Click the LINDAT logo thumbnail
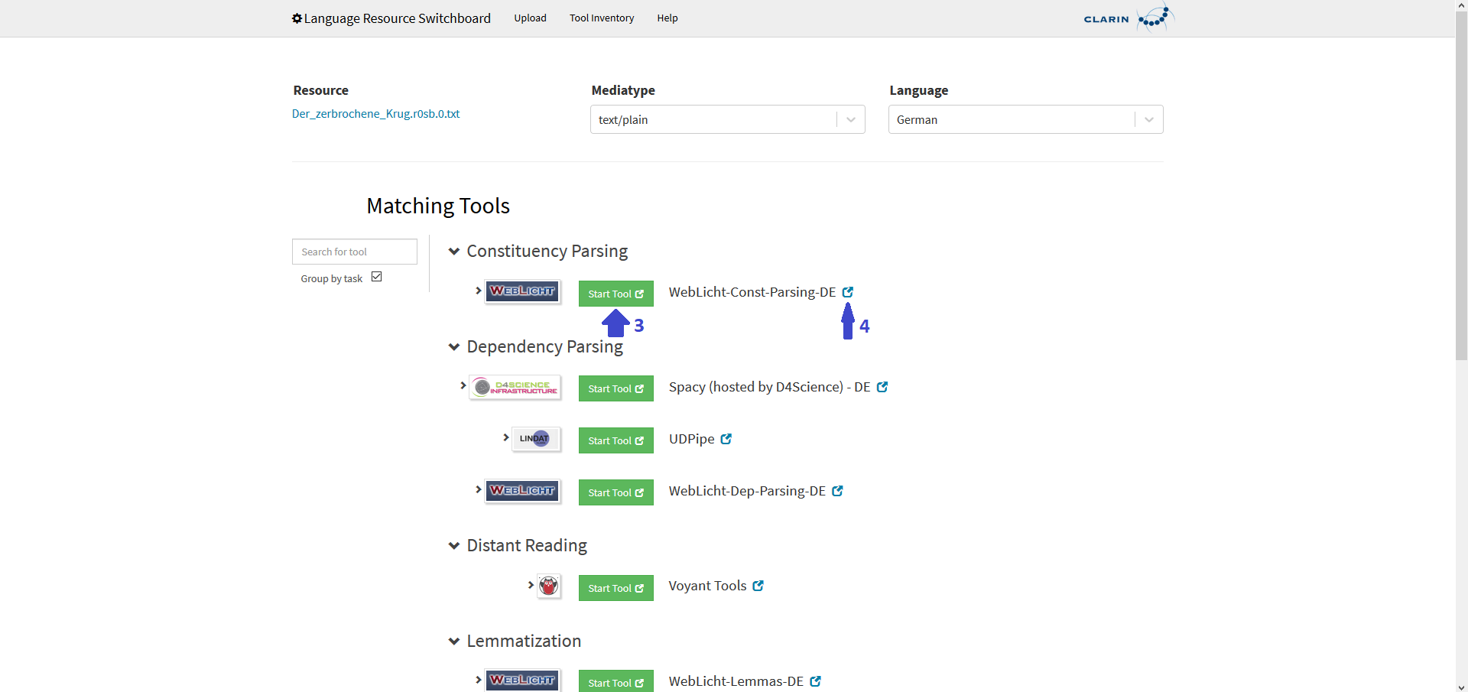Screen dimensions: 1468x692 (535, 439)
